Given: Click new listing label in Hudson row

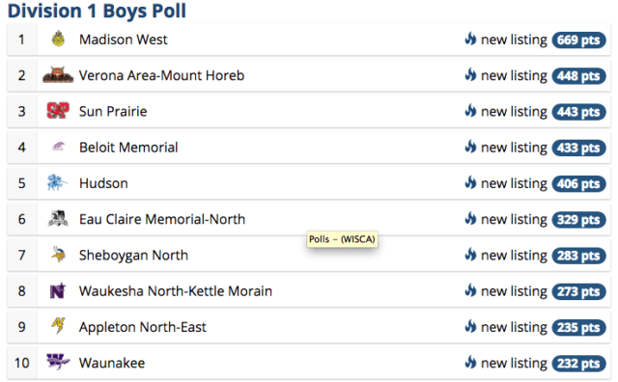Looking at the screenshot, I should [514, 183].
